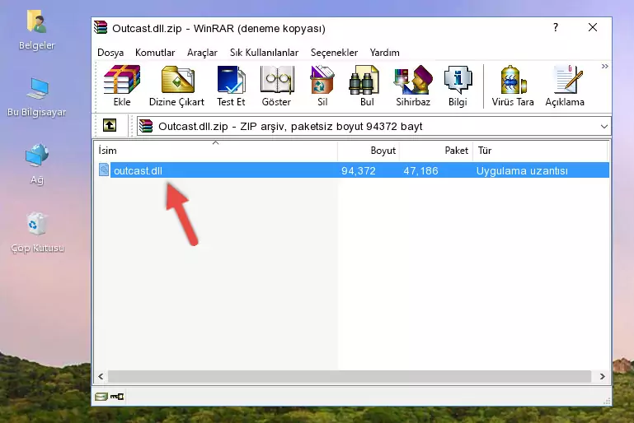The image size is (634, 423).
Task: Open the Sık Kullanılanlar menu
Action: click(x=264, y=53)
